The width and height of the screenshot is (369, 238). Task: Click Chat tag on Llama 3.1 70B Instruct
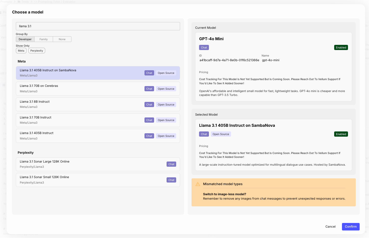click(x=149, y=120)
